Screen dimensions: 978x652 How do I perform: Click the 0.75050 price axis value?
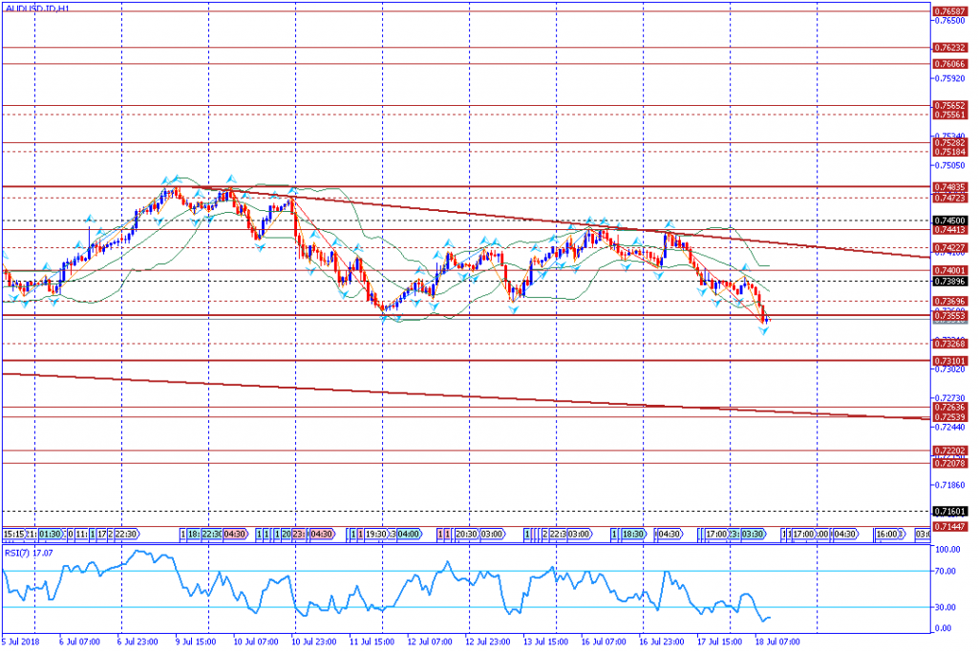point(950,165)
